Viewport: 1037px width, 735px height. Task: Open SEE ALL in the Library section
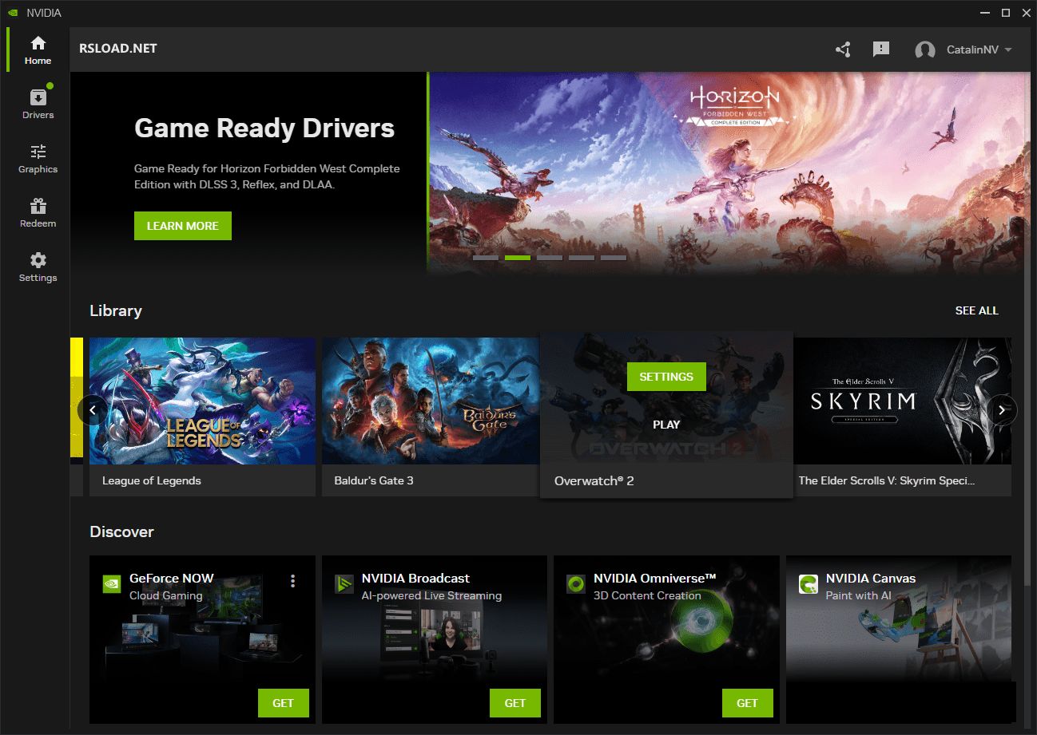coord(976,310)
